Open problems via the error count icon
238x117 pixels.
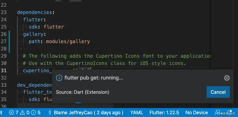(x=12, y=113)
